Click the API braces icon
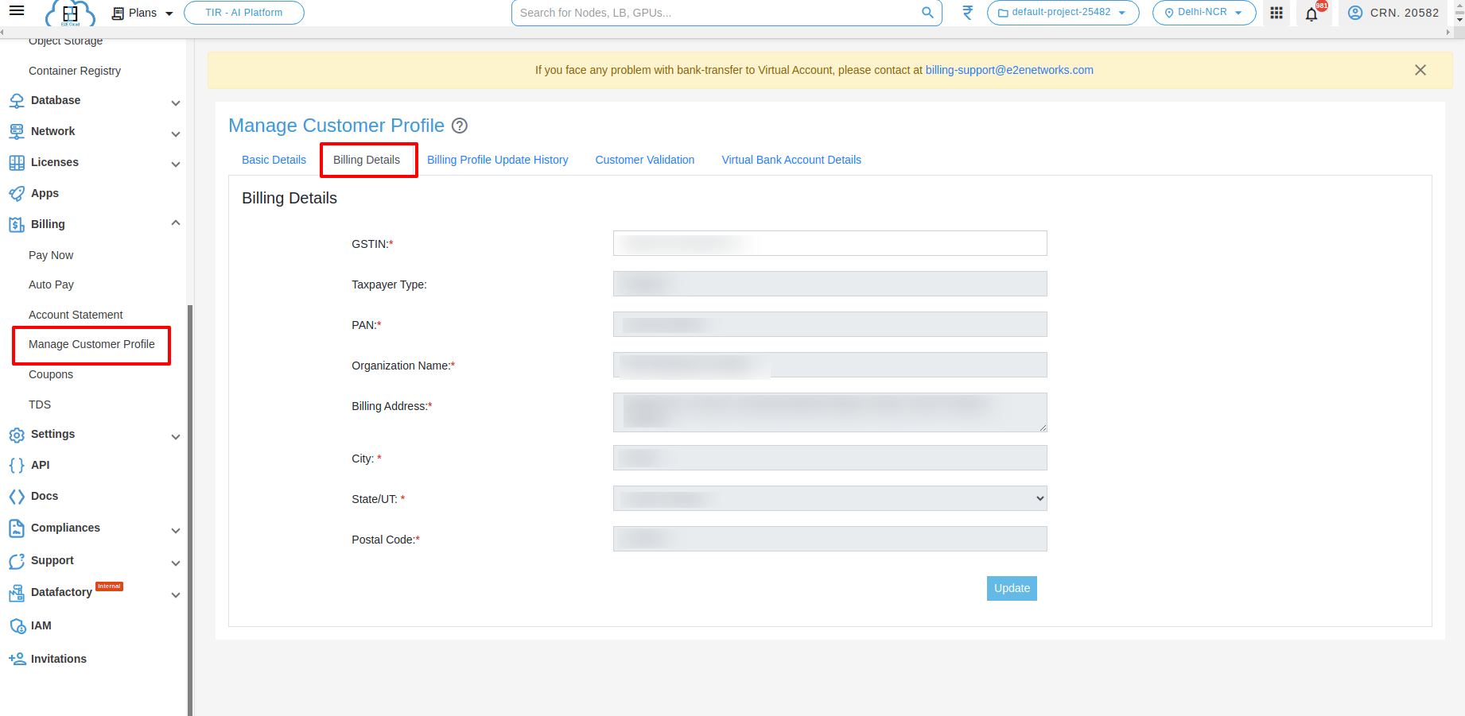This screenshot has width=1465, height=716. (17, 466)
